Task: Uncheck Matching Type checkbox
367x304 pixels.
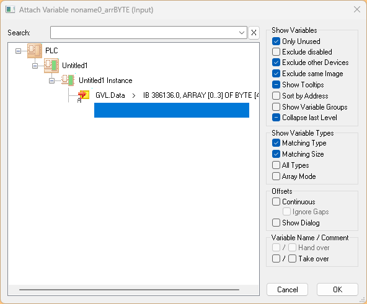Action: pyautogui.click(x=276, y=143)
